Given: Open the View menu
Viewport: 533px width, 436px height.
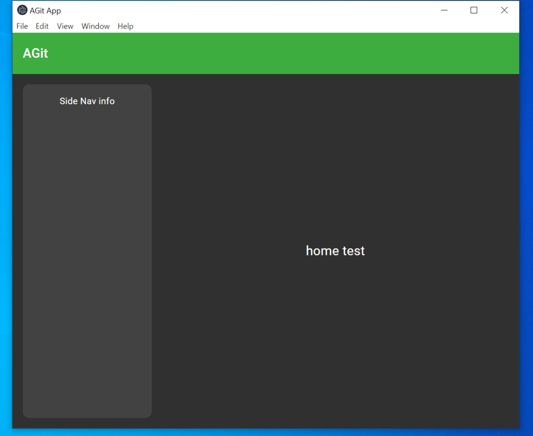Looking at the screenshot, I should [x=65, y=26].
